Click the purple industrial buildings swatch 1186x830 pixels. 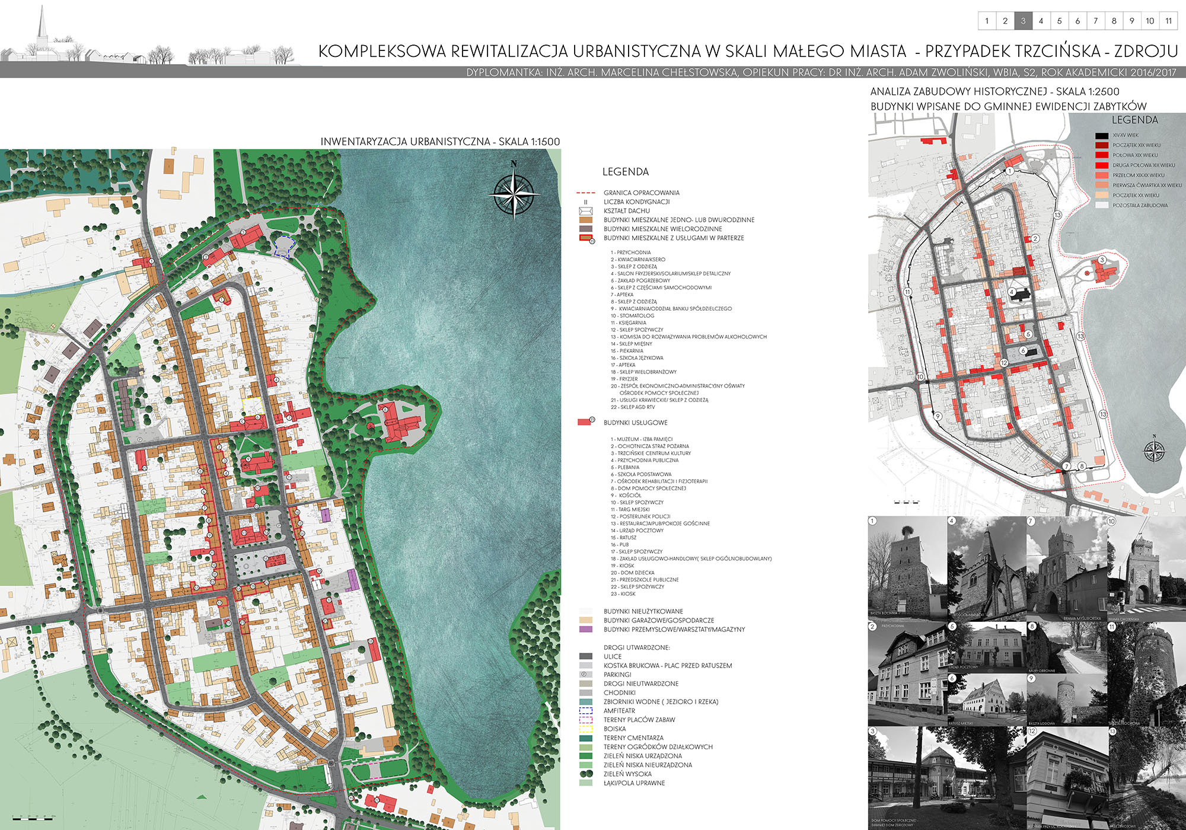point(586,629)
